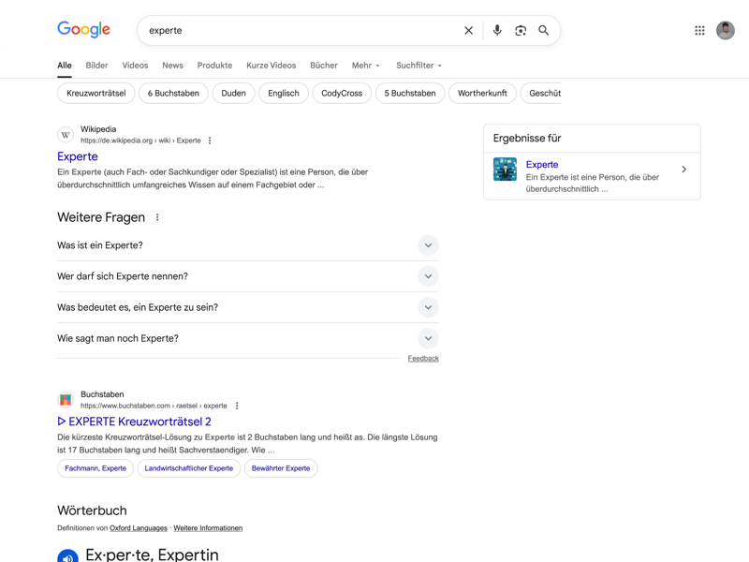The image size is (749, 562).
Task: Click the buchstaben.com URL breadcrumb text
Action: [x=154, y=406]
